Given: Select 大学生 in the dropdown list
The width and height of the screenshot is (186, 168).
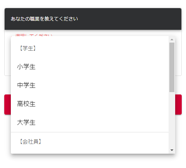Looking at the screenshot, I should point(90,122).
